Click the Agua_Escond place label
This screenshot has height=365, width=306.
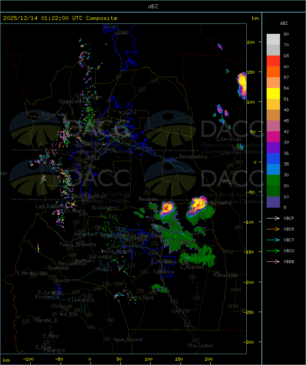tap(128, 339)
